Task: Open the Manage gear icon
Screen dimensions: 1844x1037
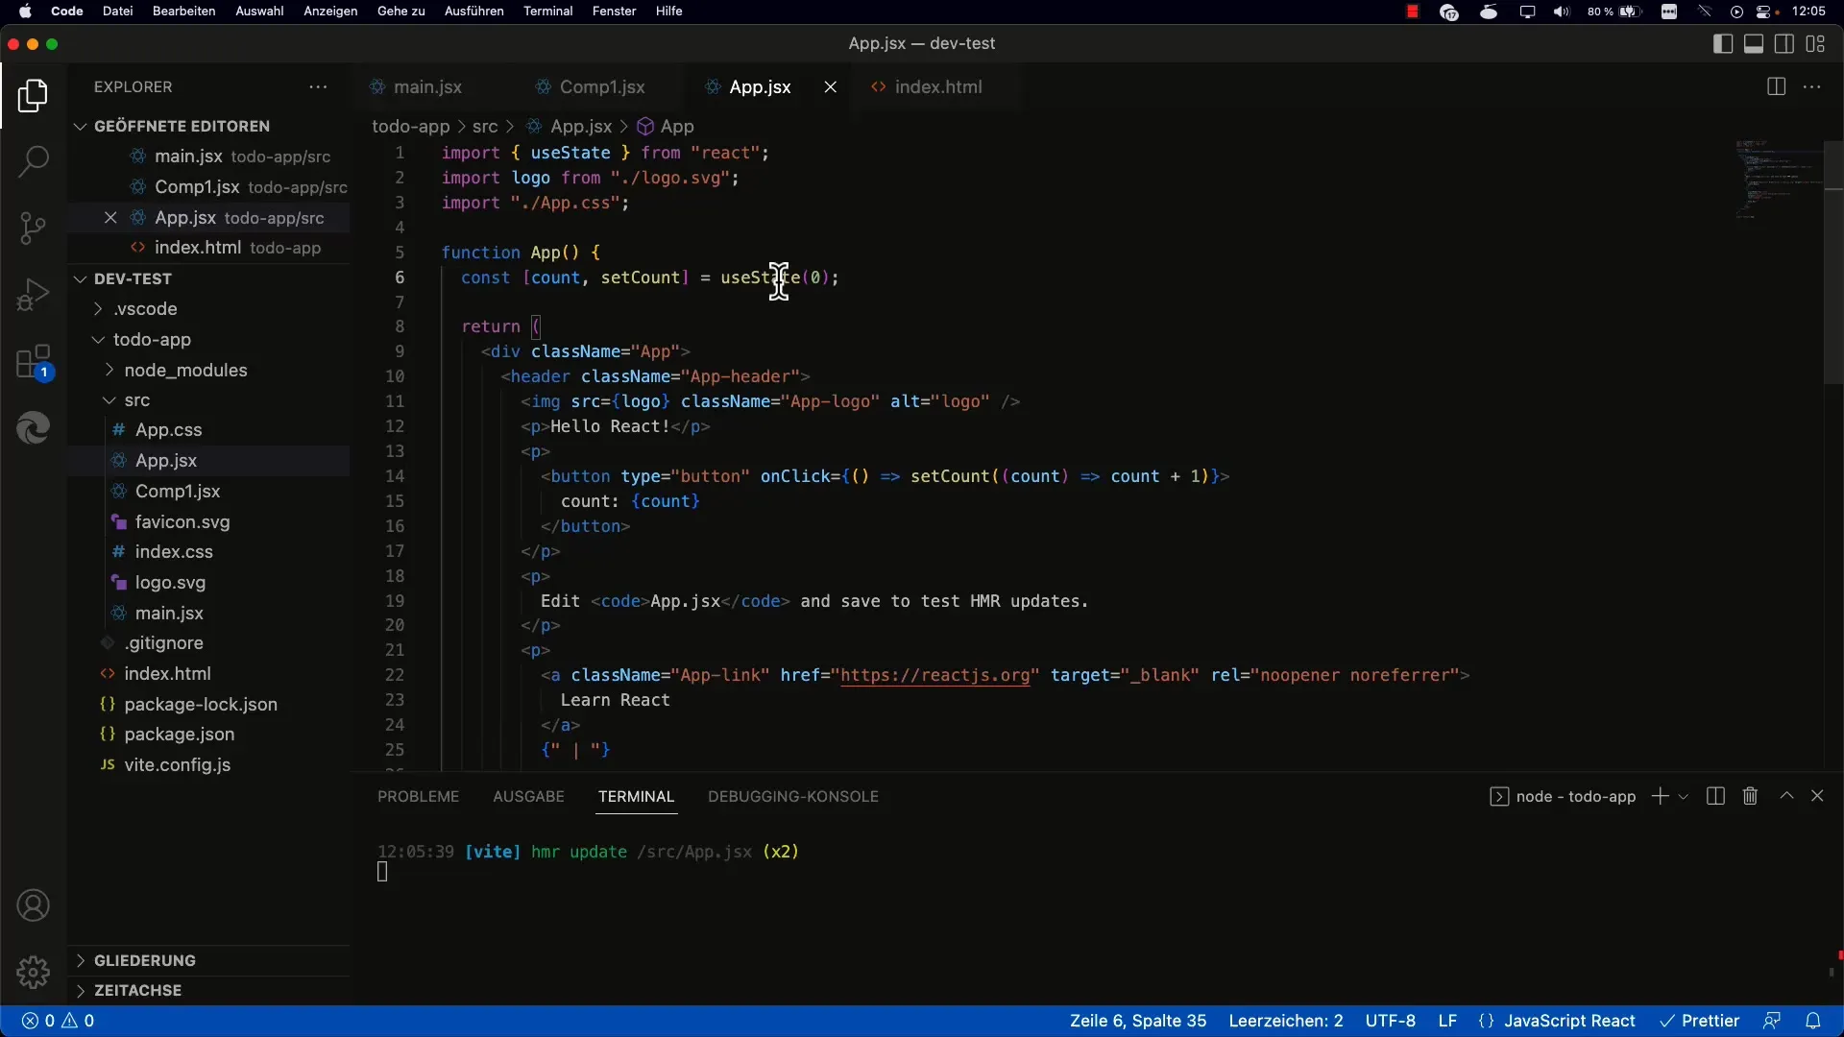Action: pos(34,973)
